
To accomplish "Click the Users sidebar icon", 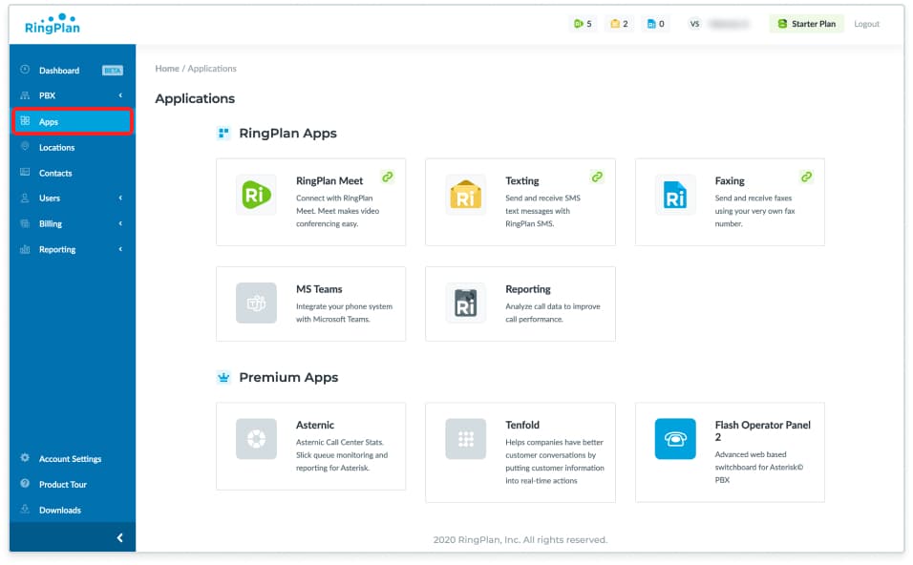I will point(25,198).
